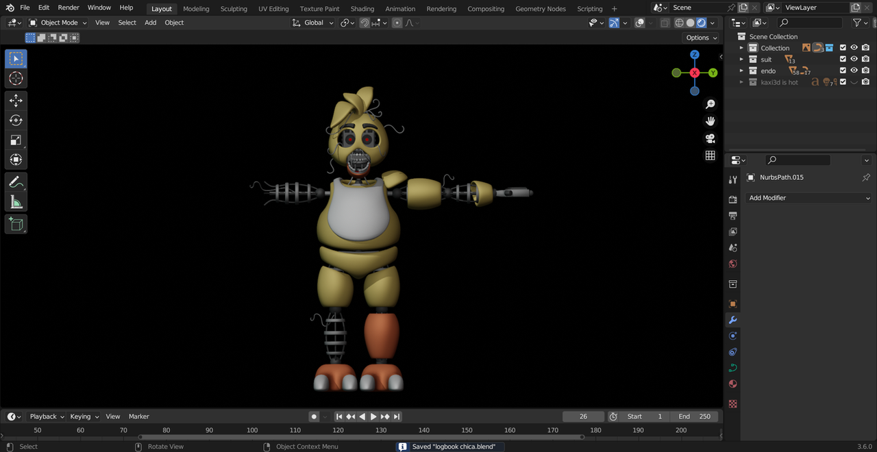
Task: Open the Render properties tab
Action: tap(733, 199)
